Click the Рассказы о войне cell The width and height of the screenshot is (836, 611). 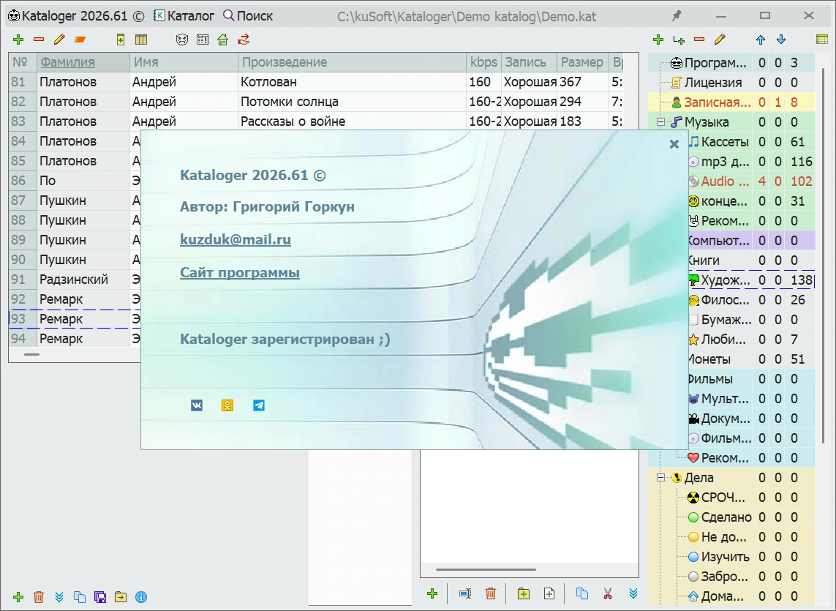pyautogui.click(x=352, y=121)
